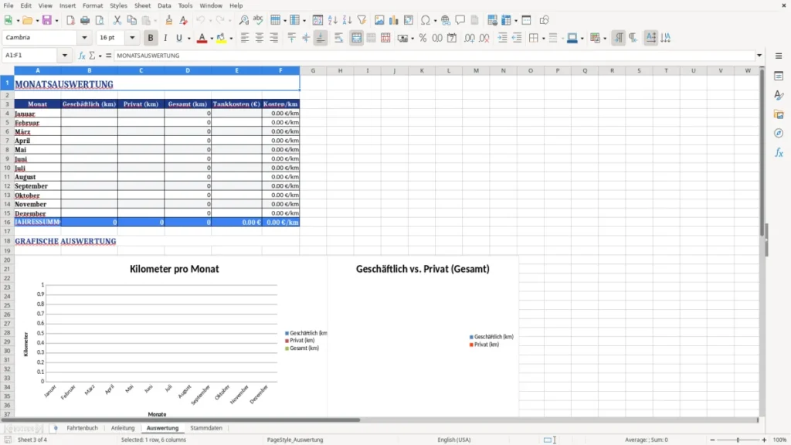Open the Function Wizard fx icon
The image size is (791, 445).
pos(82,56)
